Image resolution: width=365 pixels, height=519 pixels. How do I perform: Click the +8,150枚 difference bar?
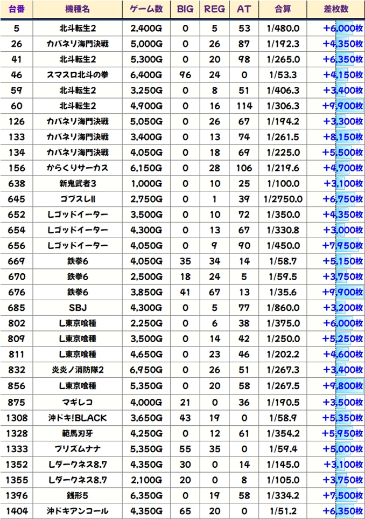coord(342,137)
